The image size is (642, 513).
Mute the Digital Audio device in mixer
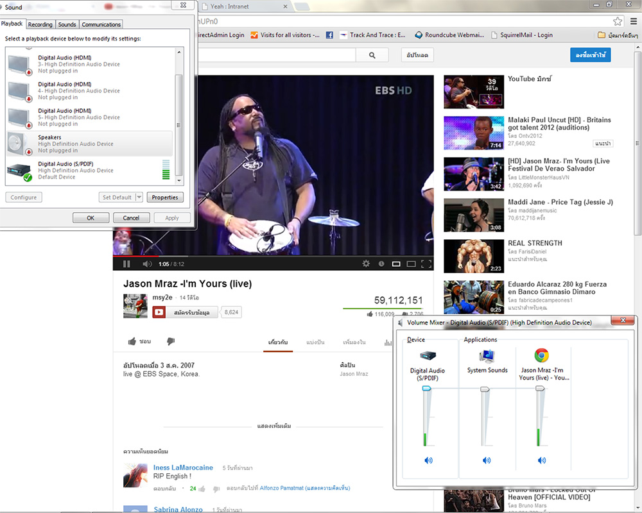[x=428, y=460]
